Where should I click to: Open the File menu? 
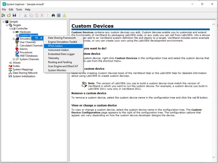(4, 9)
